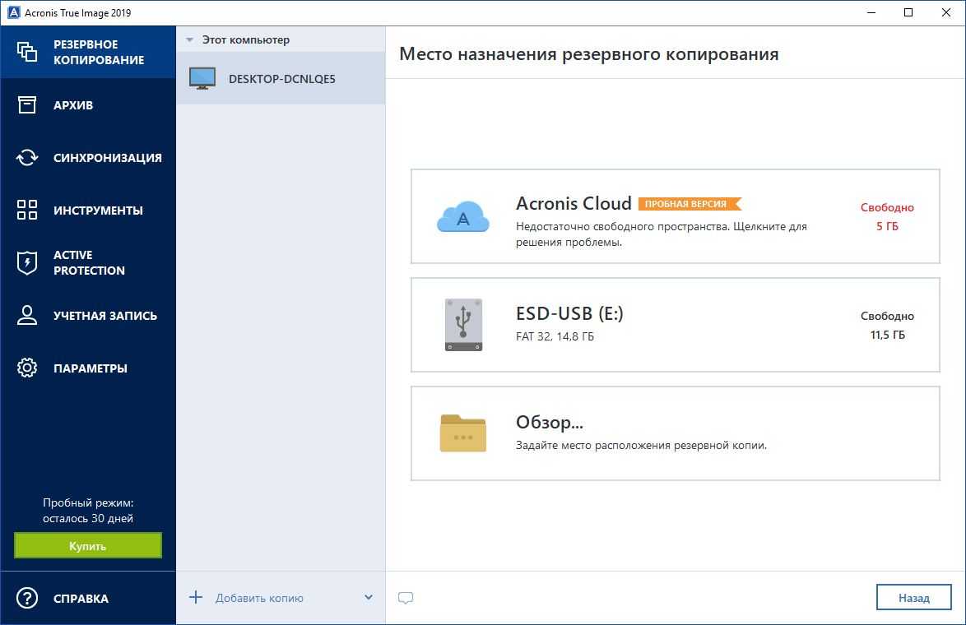Click the Acronis Cloud icon
The image size is (966, 625).
[463, 217]
